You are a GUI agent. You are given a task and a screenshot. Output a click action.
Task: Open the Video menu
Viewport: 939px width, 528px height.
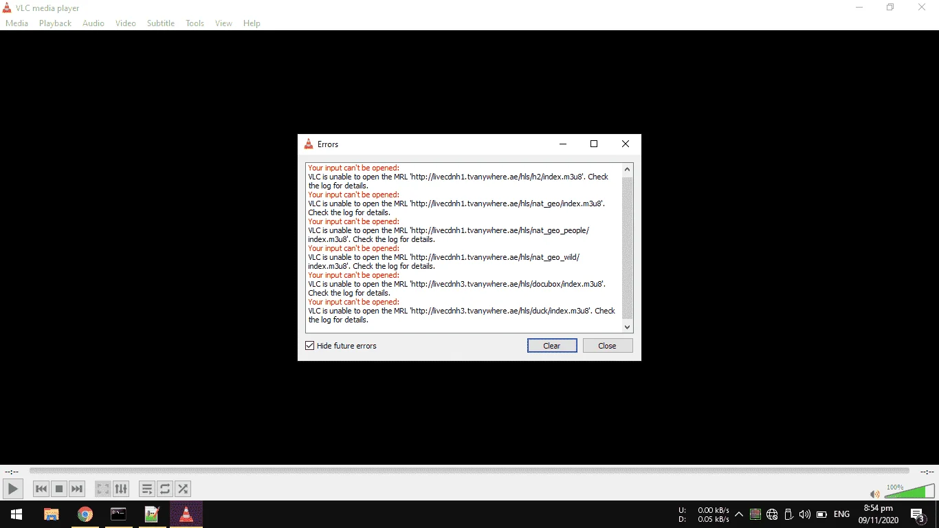(x=126, y=23)
